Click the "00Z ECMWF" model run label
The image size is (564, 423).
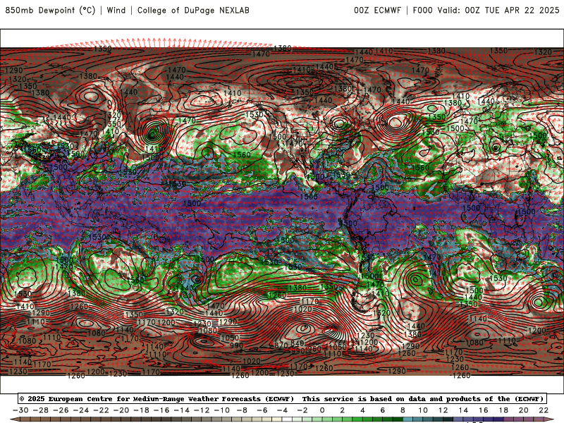point(377,10)
